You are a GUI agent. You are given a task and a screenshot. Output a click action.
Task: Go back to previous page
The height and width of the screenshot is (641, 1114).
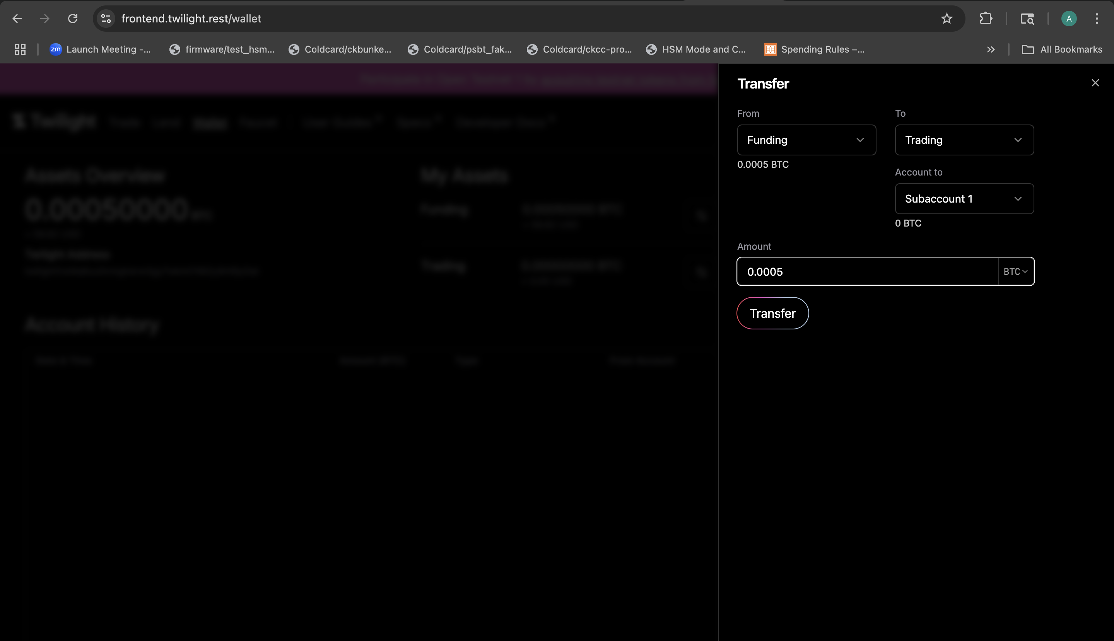coord(17,19)
